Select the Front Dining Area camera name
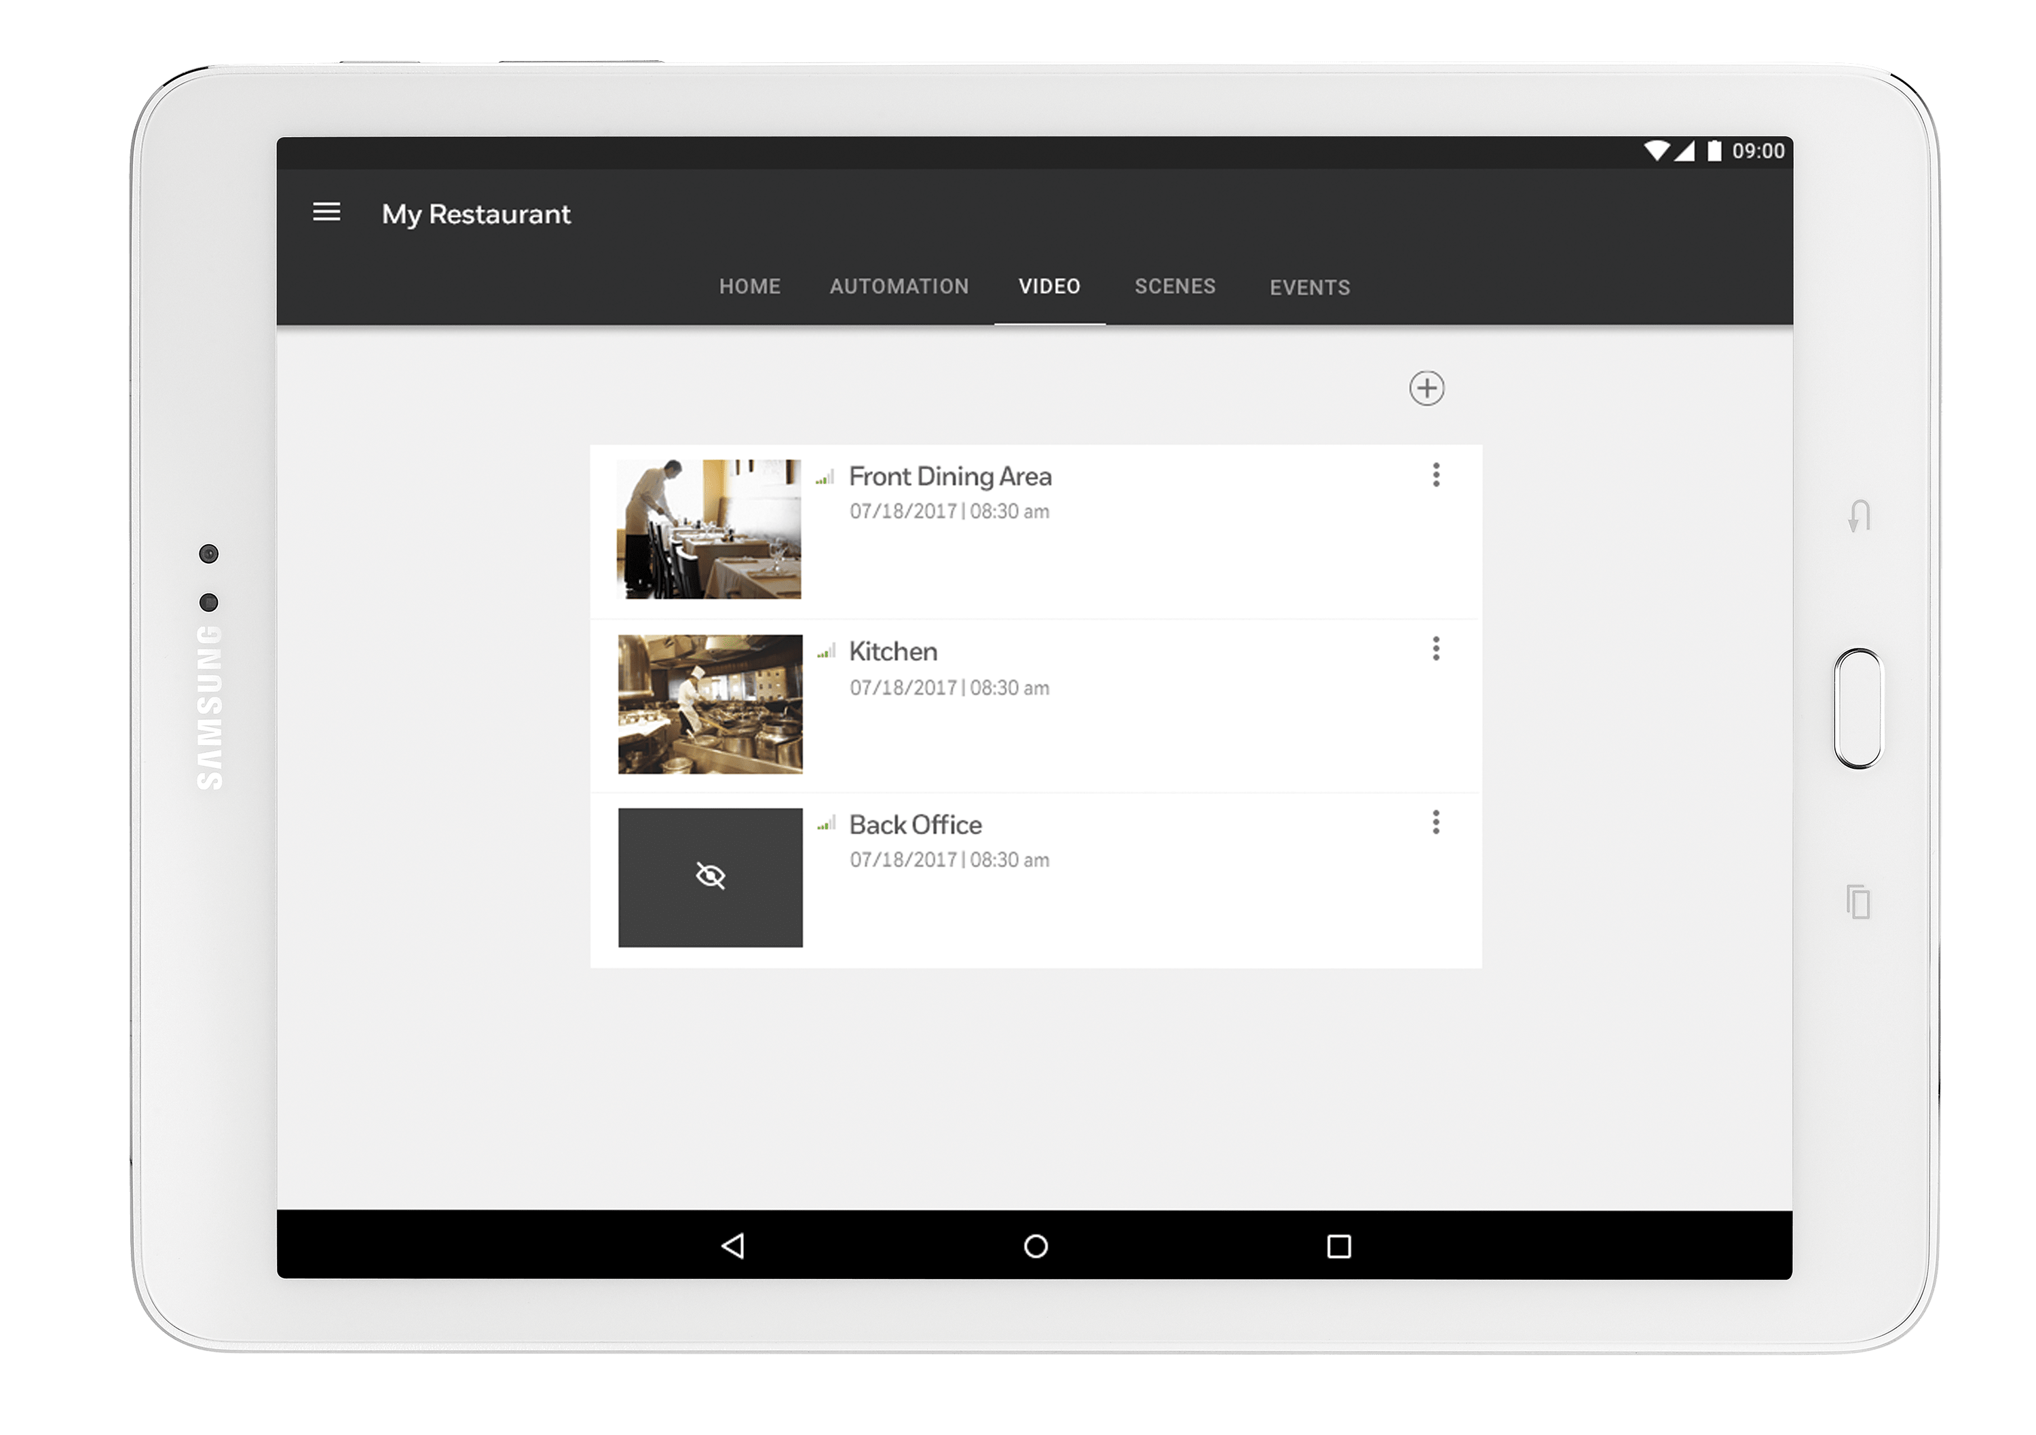Screen dimensions: 2036x1435 (x=951, y=477)
